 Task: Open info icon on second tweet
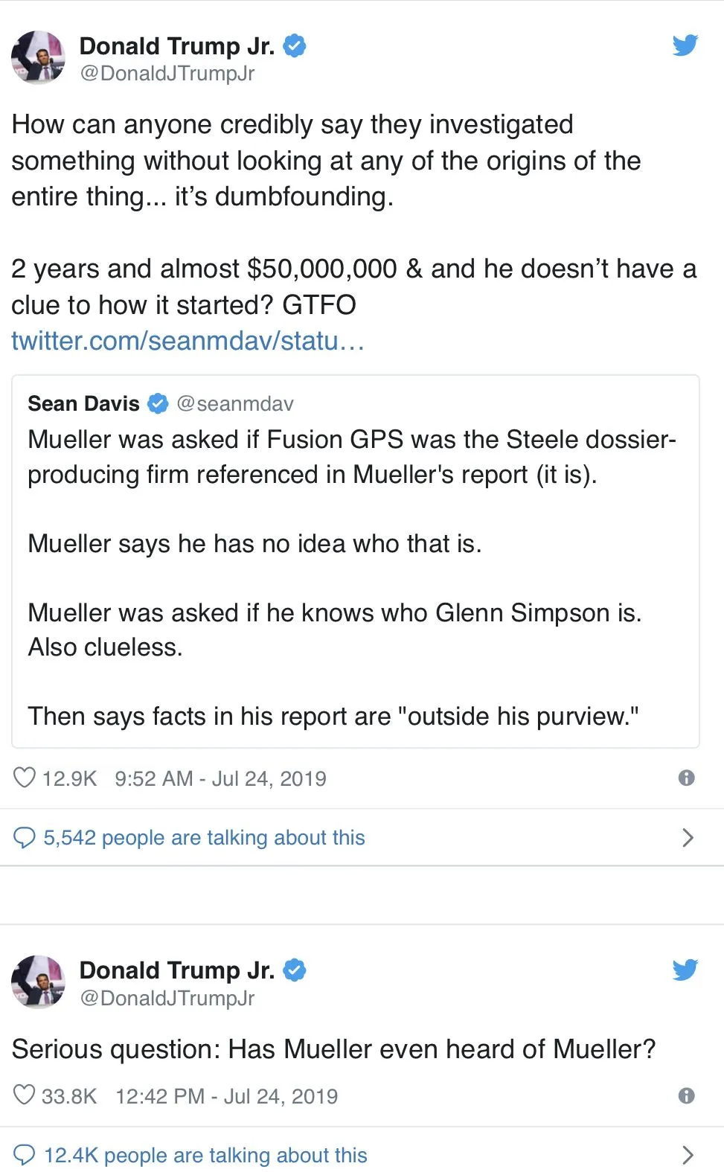(686, 1095)
